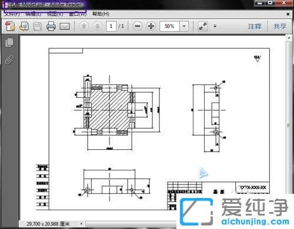Viewport: 294px width, 229px height.
Task: Maximize the Adobe Reader window
Action: coord(270,3)
